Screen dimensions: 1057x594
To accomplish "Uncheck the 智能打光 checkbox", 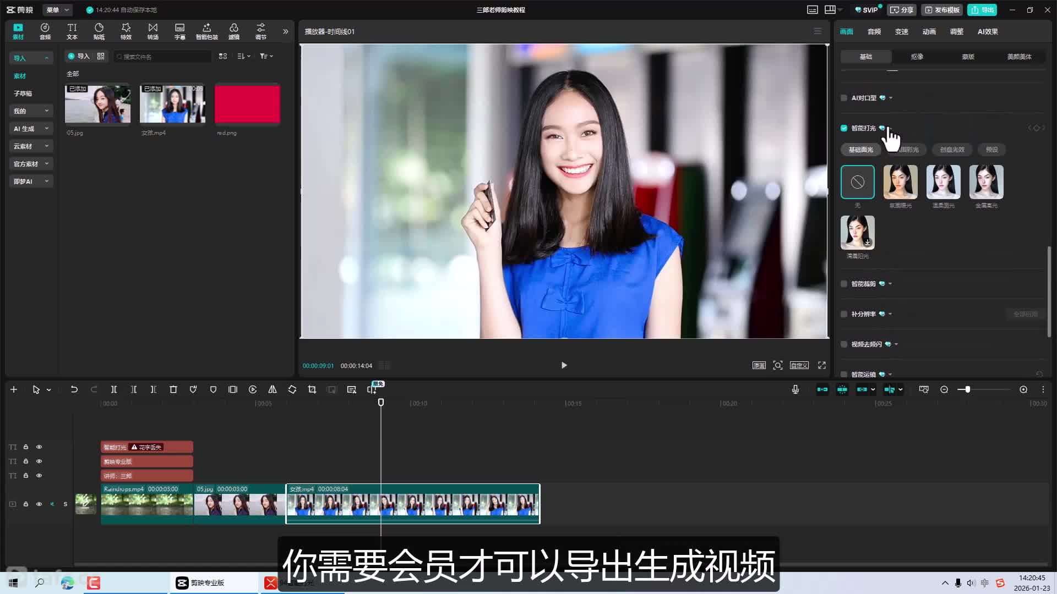I will pos(844,128).
